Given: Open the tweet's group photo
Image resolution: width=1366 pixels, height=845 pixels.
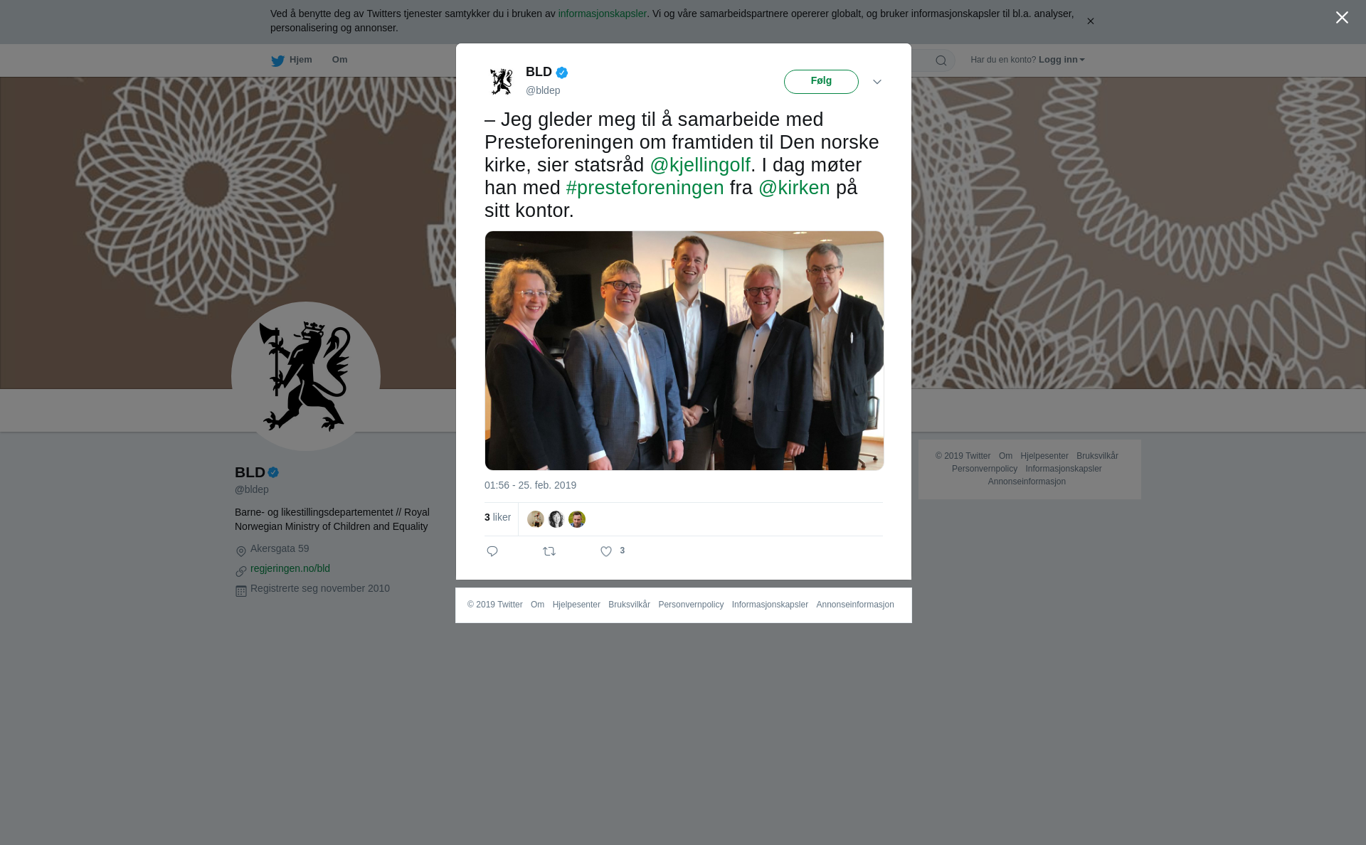Looking at the screenshot, I should 684,351.
